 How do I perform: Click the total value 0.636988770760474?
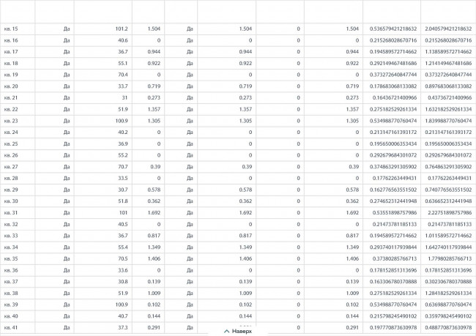[x=448, y=305]
